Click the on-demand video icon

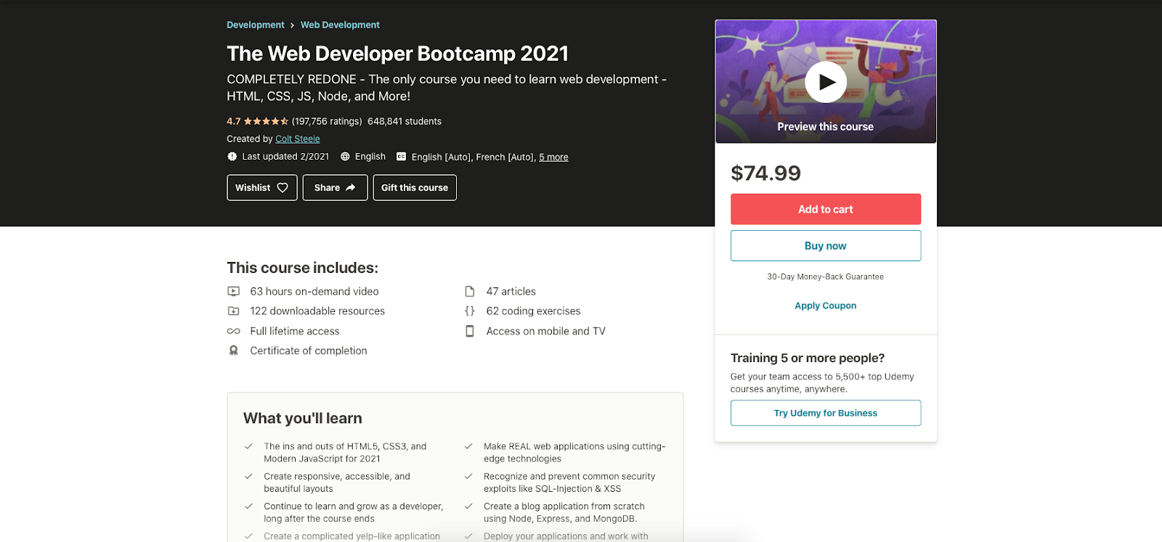pyautogui.click(x=233, y=291)
